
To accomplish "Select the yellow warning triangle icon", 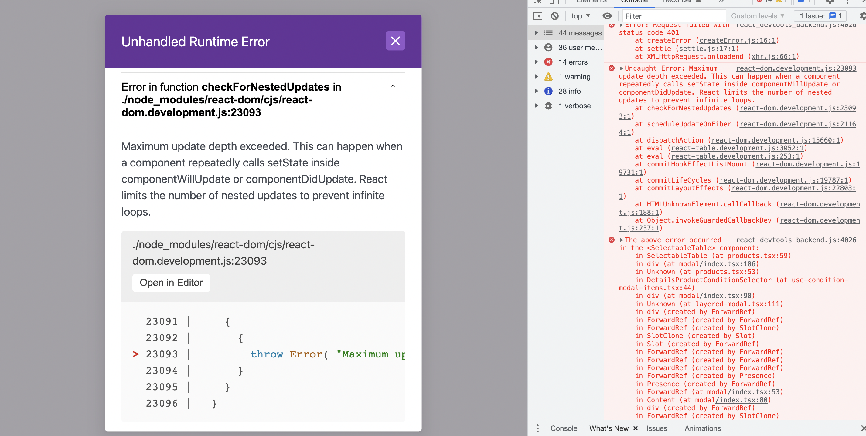I will [x=548, y=76].
